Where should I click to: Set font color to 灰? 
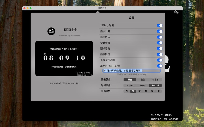(133, 91)
